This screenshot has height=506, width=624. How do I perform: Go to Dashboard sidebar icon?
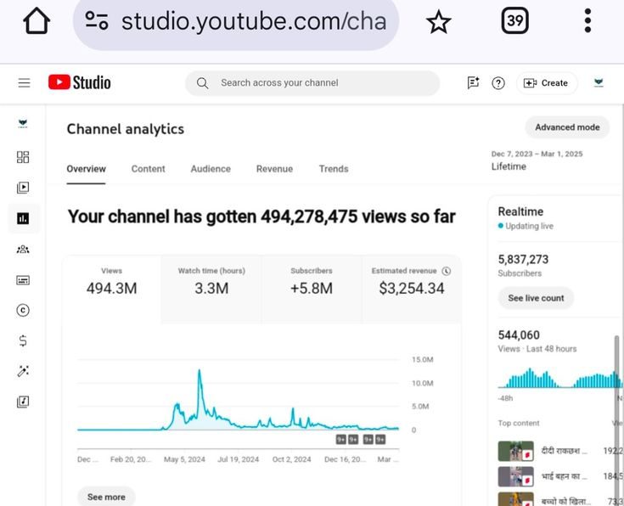click(23, 157)
